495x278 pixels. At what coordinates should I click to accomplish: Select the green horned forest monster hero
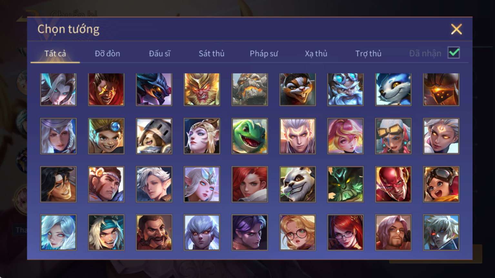(345, 184)
